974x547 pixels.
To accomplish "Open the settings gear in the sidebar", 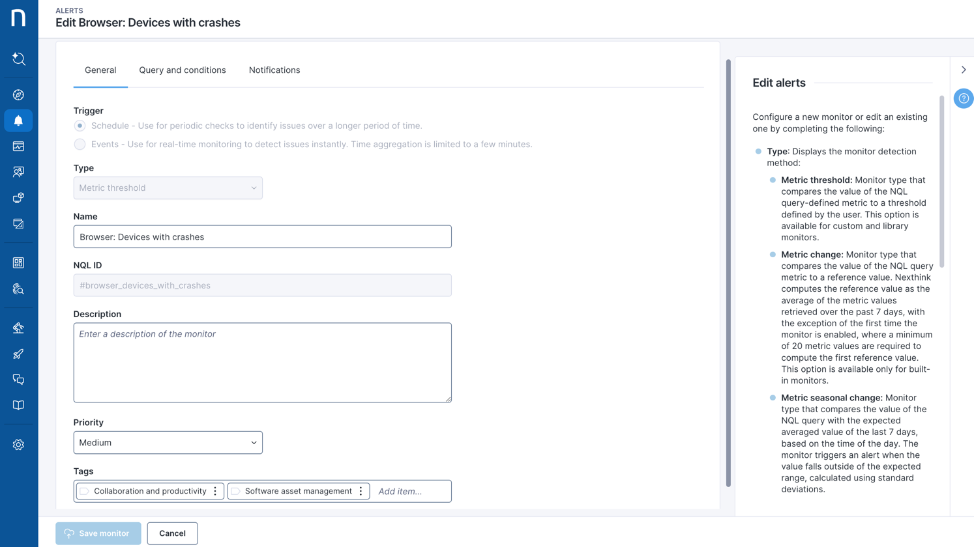I will point(18,445).
